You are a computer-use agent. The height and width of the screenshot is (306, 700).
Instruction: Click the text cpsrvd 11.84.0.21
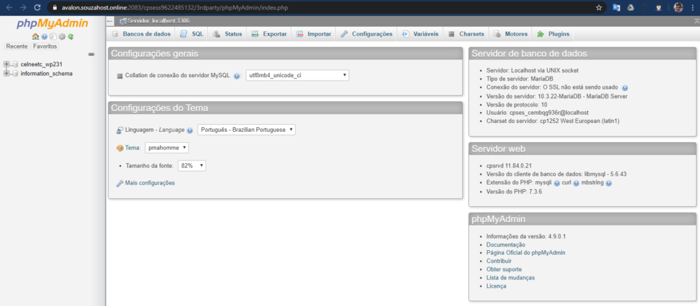pyautogui.click(x=509, y=165)
